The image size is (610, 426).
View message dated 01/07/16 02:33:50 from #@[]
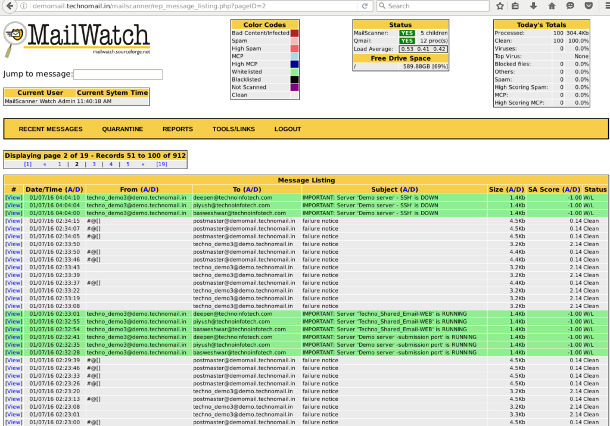(x=14, y=252)
